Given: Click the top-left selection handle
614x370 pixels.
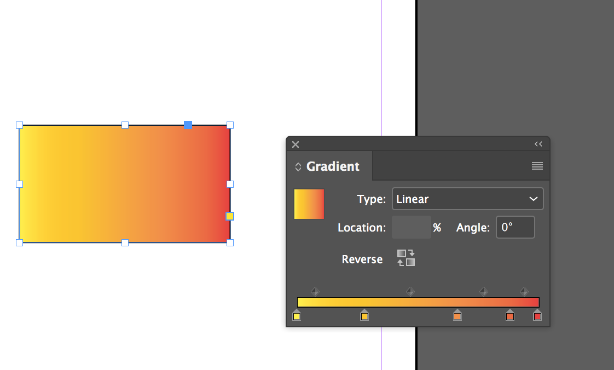Looking at the screenshot, I should 19,125.
